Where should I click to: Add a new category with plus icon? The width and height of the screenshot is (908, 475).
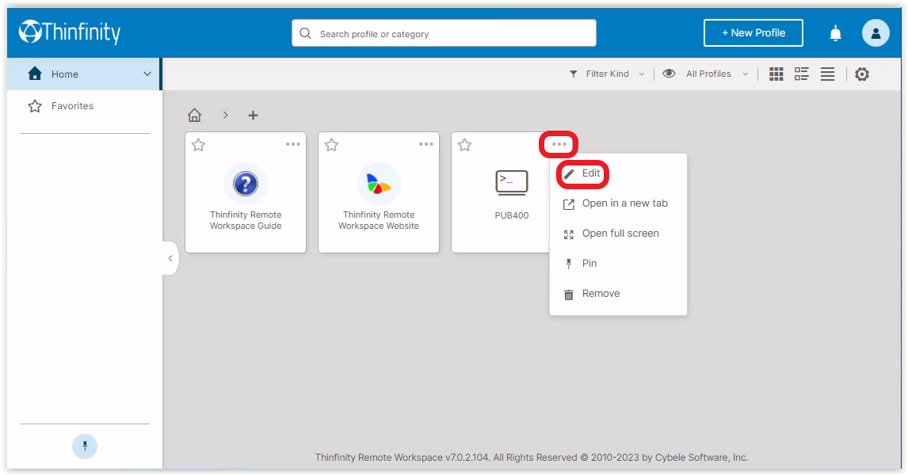point(253,115)
